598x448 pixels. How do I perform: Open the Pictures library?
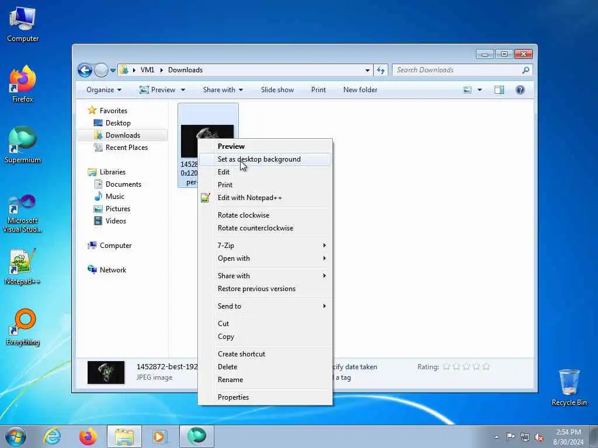(118, 209)
